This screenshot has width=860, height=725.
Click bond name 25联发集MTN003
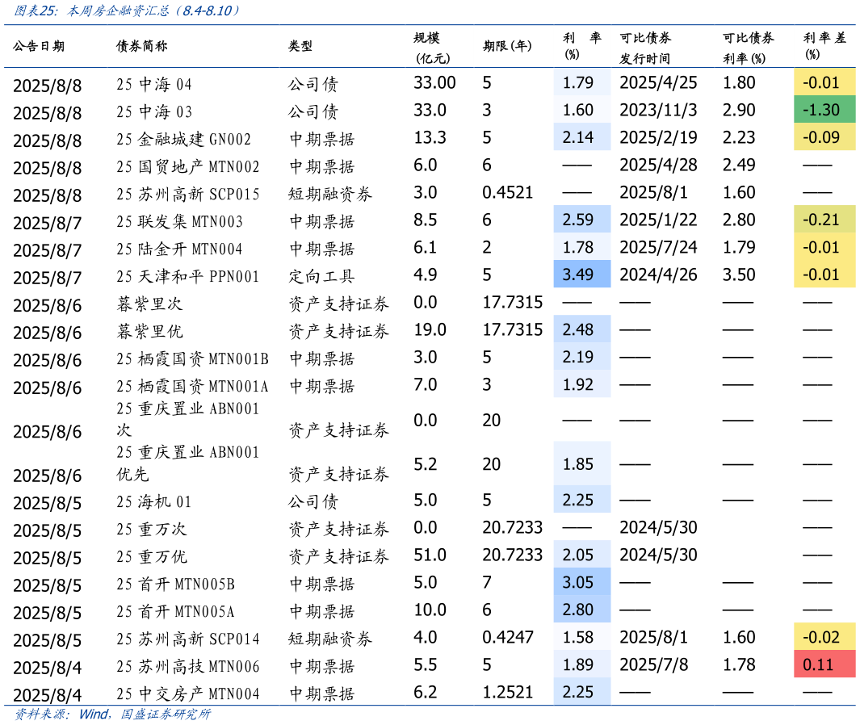179,221
